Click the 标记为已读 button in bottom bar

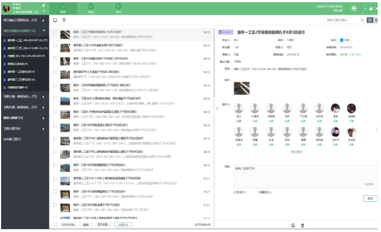68,225
